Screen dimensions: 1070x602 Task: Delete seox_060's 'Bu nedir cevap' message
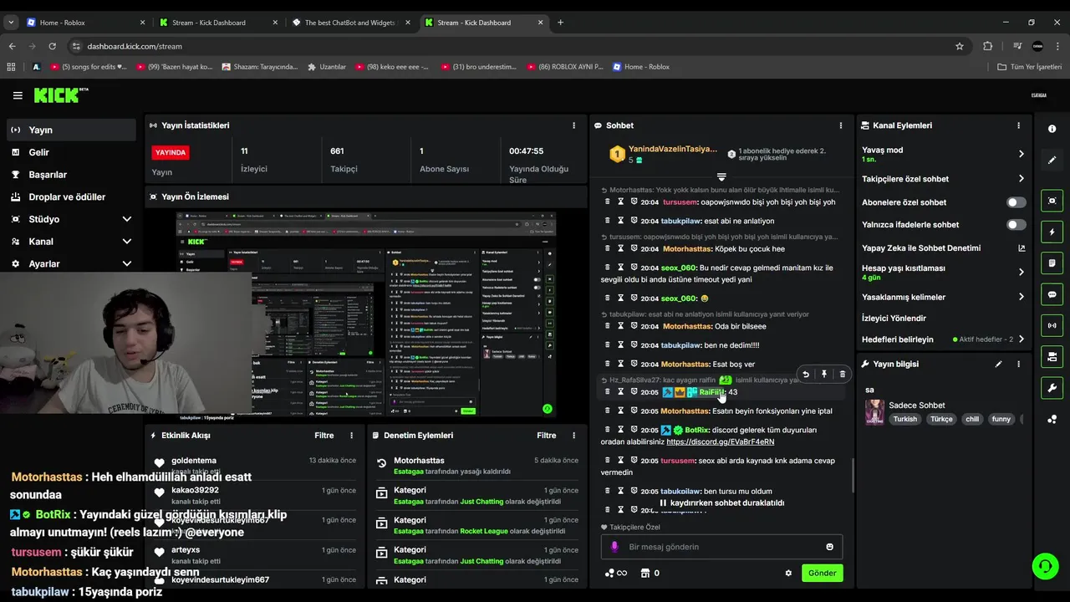pyautogui.click(x=608, y=268)
